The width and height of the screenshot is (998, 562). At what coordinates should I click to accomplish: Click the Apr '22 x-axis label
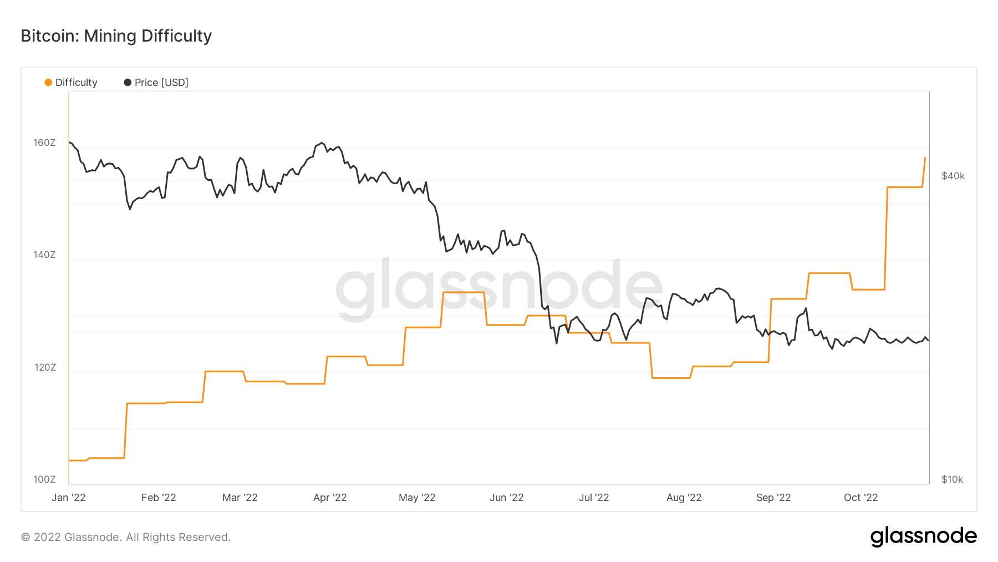click(x=330, y=498)
